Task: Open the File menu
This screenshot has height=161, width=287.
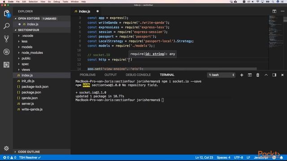Action: [18, 2]
